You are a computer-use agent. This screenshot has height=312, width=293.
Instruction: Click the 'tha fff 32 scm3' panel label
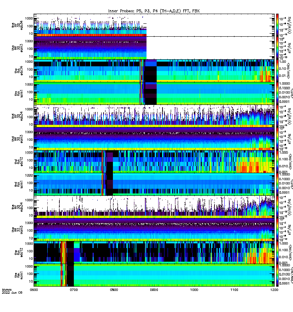[x=17, y=48]
